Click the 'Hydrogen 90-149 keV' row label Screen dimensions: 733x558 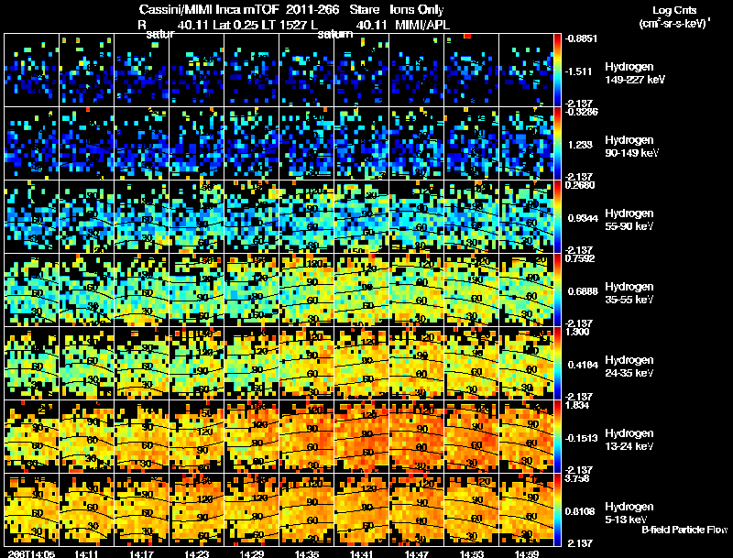point(632,147)
